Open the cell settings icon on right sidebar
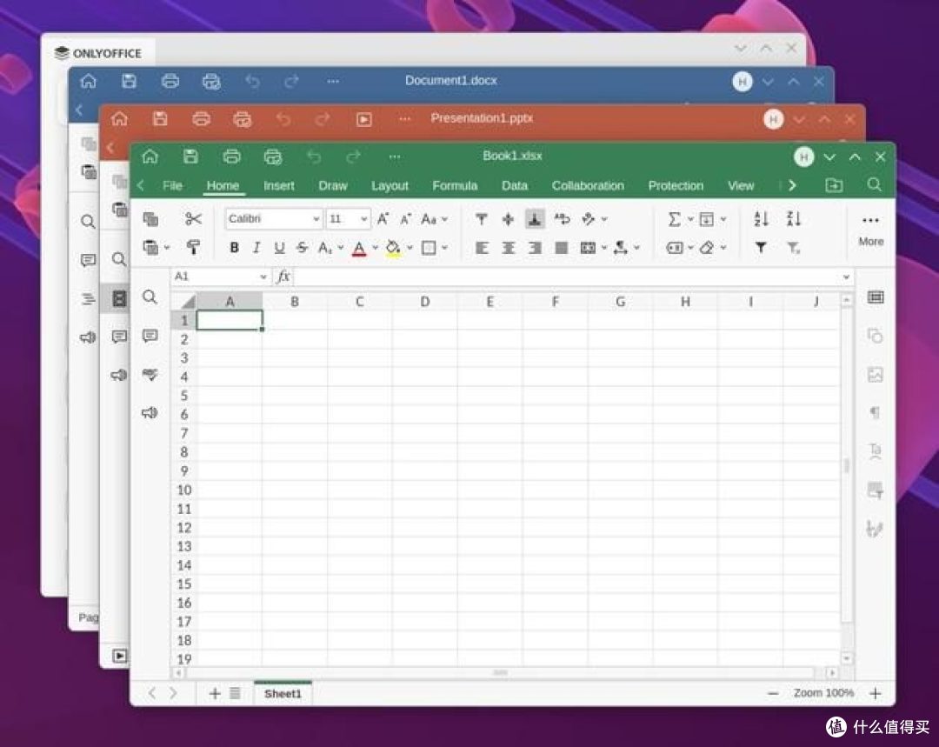The image size is (939, 747). coord(875,297)
